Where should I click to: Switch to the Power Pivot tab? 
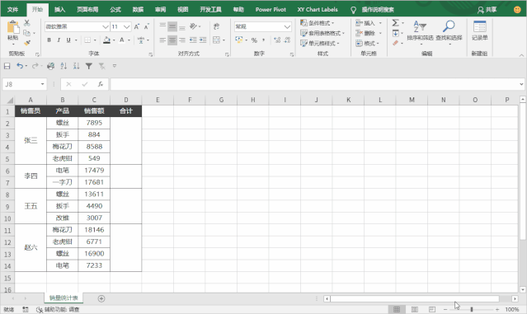271,9
